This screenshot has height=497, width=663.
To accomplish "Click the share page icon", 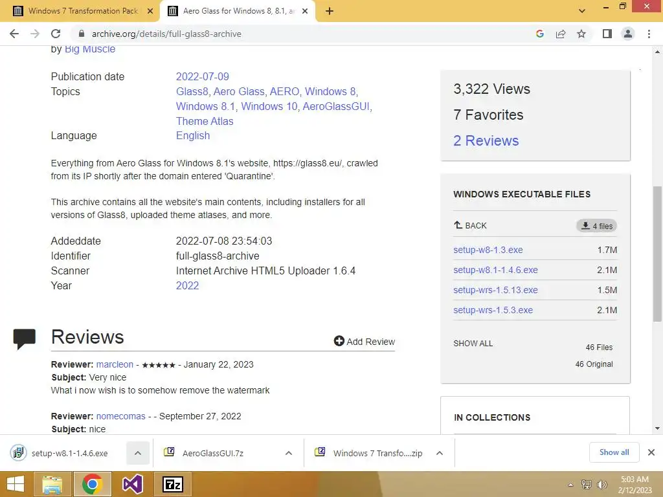I will (x=561, y=34).
